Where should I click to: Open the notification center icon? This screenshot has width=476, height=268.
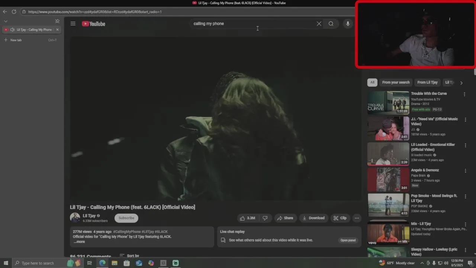pyautogui.click(x=470, y=263)
